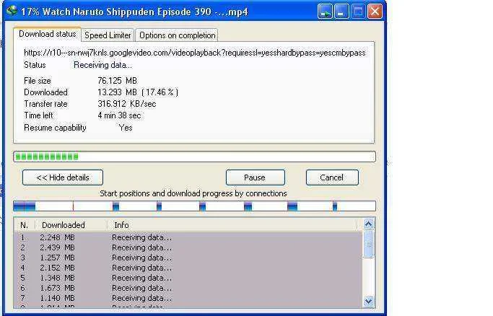
Task: Click scroll down arrow in connections list
Action: pyautogui.click(x=369, y=302)
